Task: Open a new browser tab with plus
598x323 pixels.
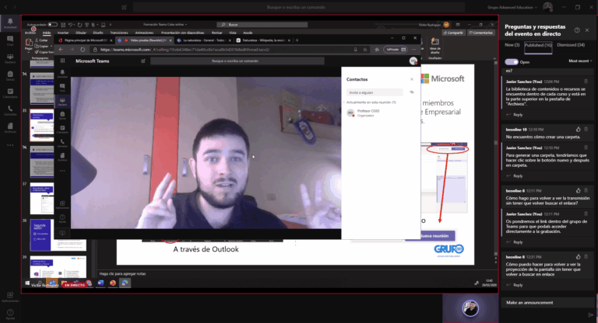Action: tap(297, 40)
